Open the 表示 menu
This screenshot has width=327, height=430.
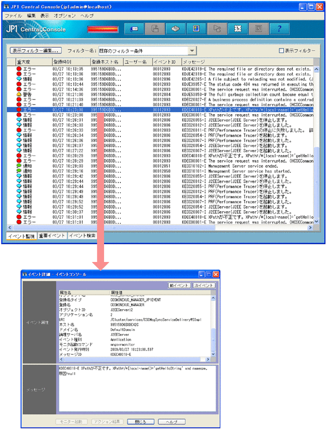pos(45,16)
